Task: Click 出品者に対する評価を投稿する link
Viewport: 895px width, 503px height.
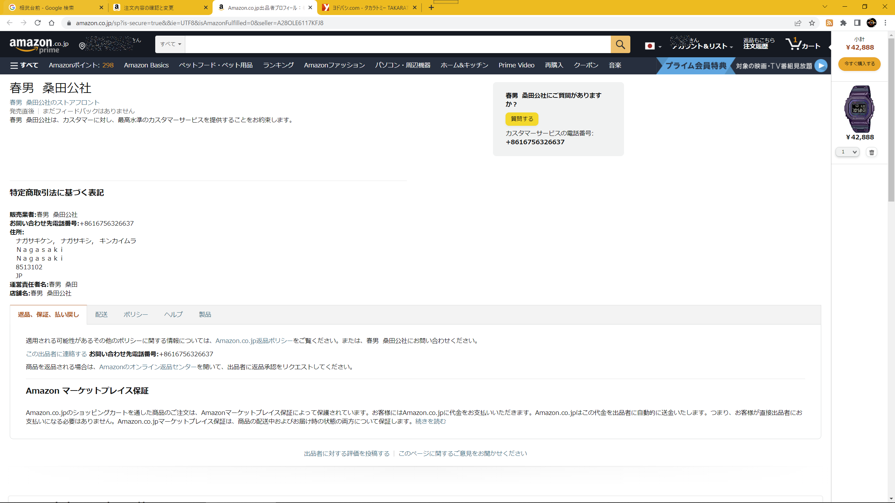Action: 347,453
